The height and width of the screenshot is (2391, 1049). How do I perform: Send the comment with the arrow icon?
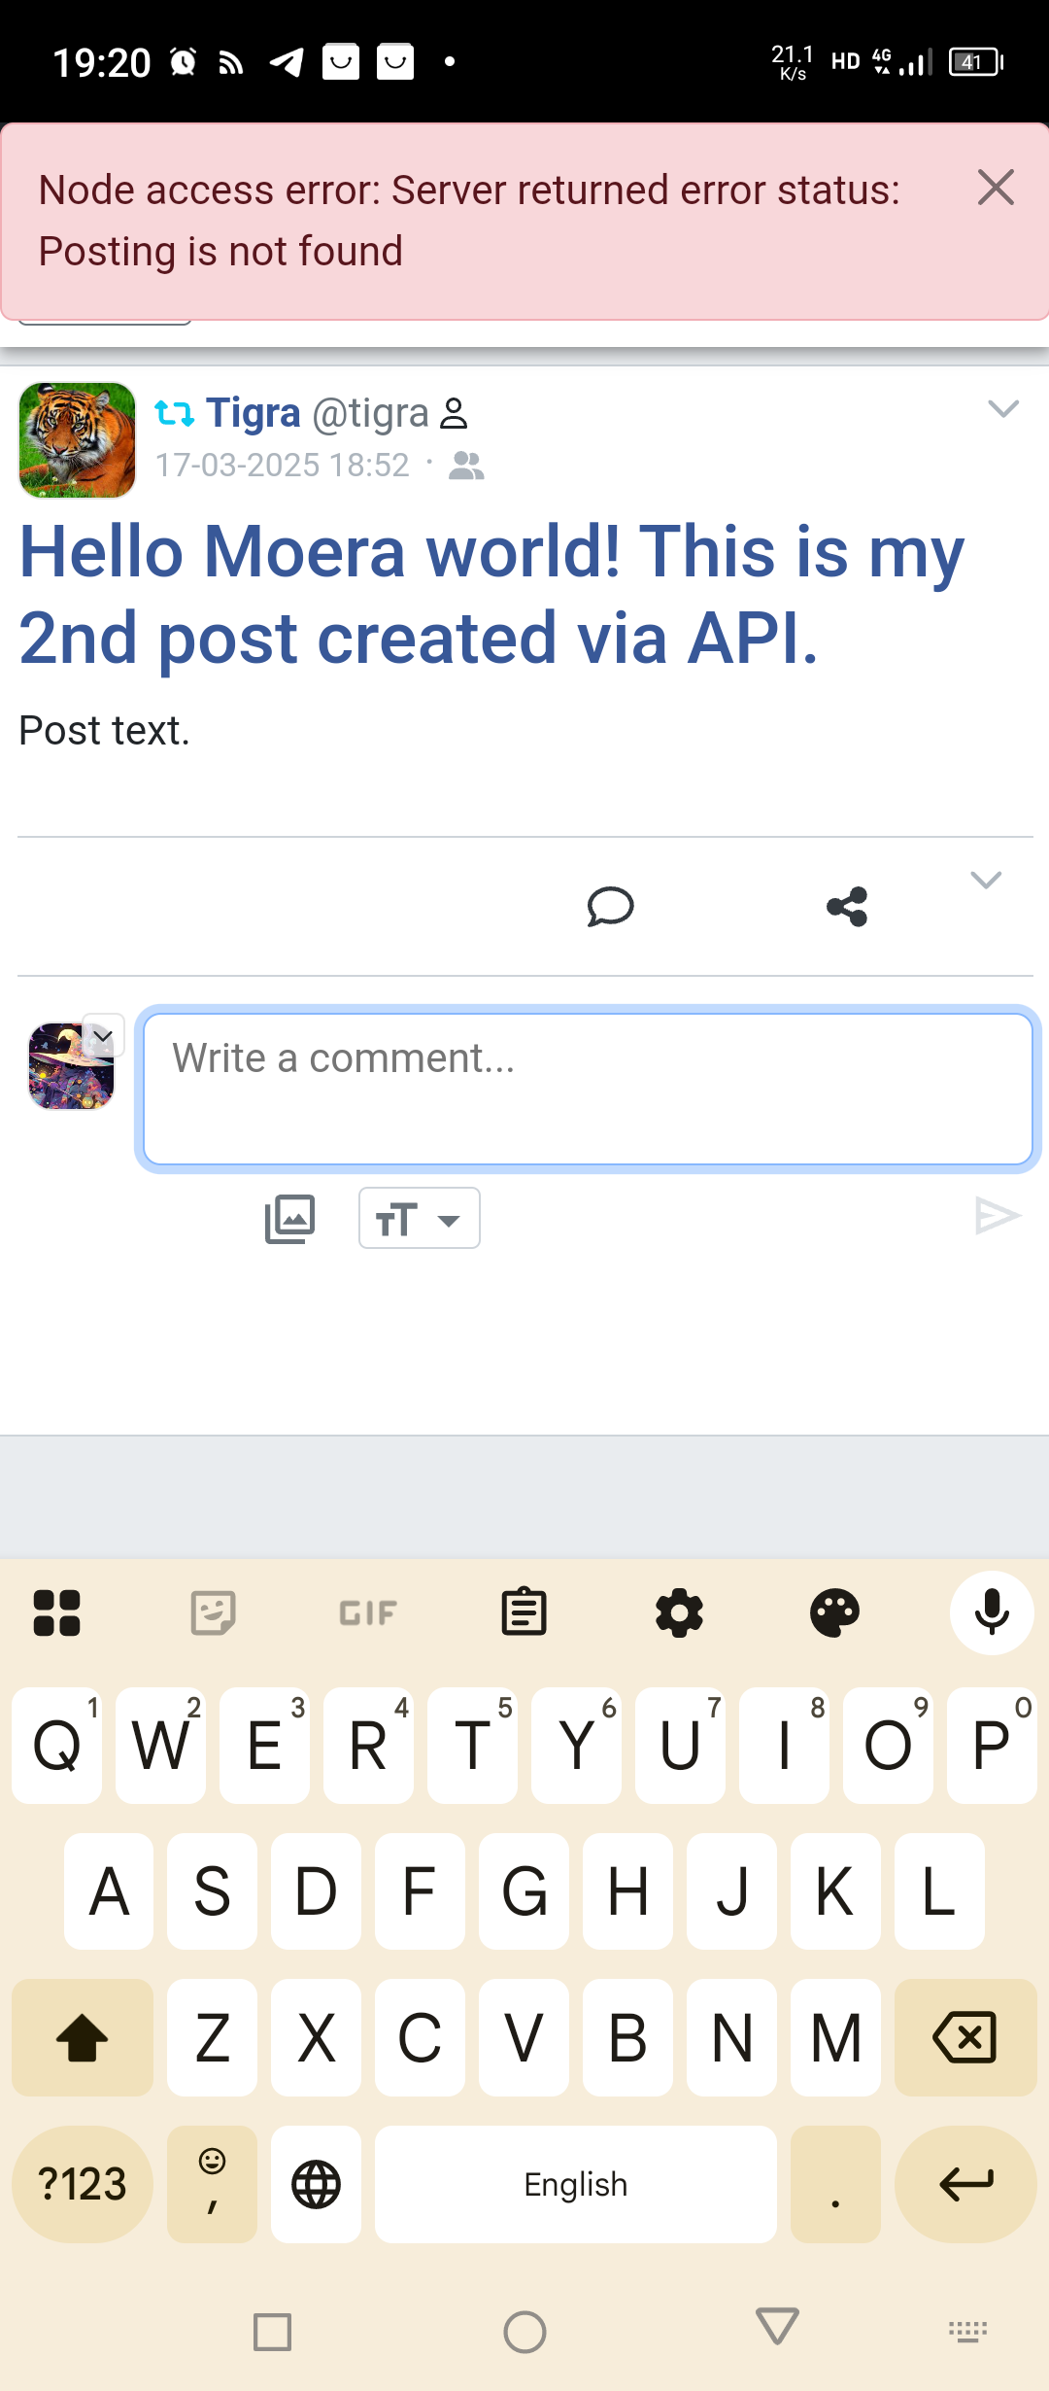[998, 1216]
